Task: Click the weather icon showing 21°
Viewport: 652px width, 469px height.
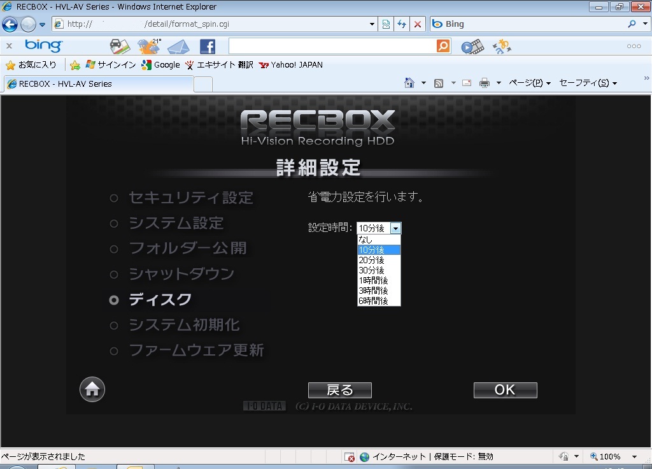Action: tap(149, 47)
